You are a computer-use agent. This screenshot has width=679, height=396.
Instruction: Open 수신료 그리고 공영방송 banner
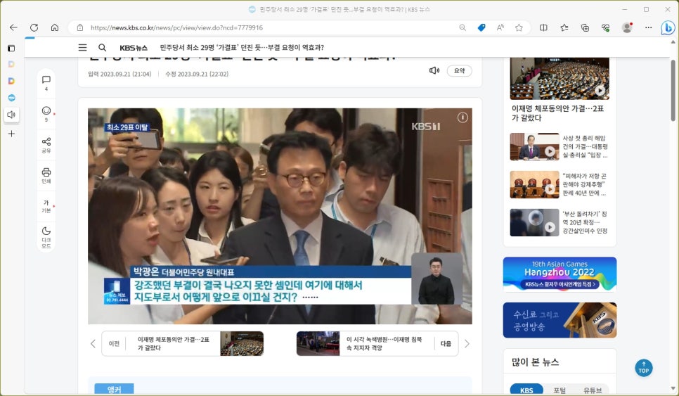(560, 320)
